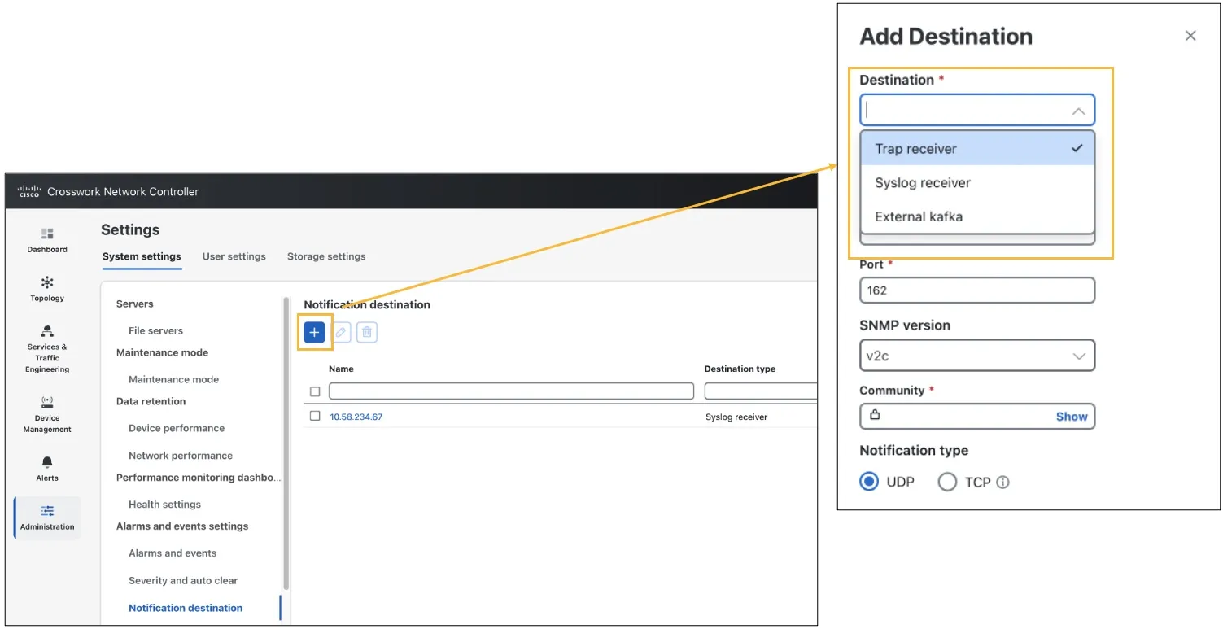Switch to Storage settings tab
1223x629 pixels.
[326, 256]
